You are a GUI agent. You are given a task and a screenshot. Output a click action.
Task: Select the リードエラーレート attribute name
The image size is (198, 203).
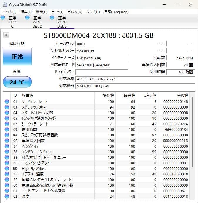35,101
